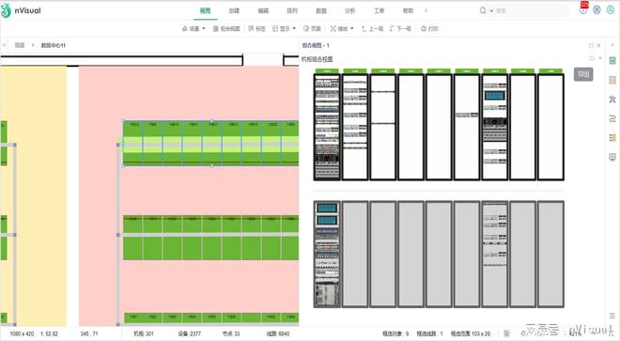Image resolution: width=620 pixels, height=341 pixels.
Task: Click the 组合视图 (Combined view) toolbar button
Action: point(226,28)
